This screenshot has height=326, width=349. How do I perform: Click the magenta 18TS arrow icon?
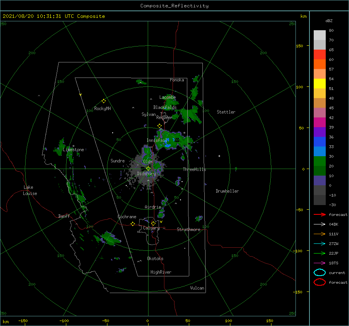320,263
